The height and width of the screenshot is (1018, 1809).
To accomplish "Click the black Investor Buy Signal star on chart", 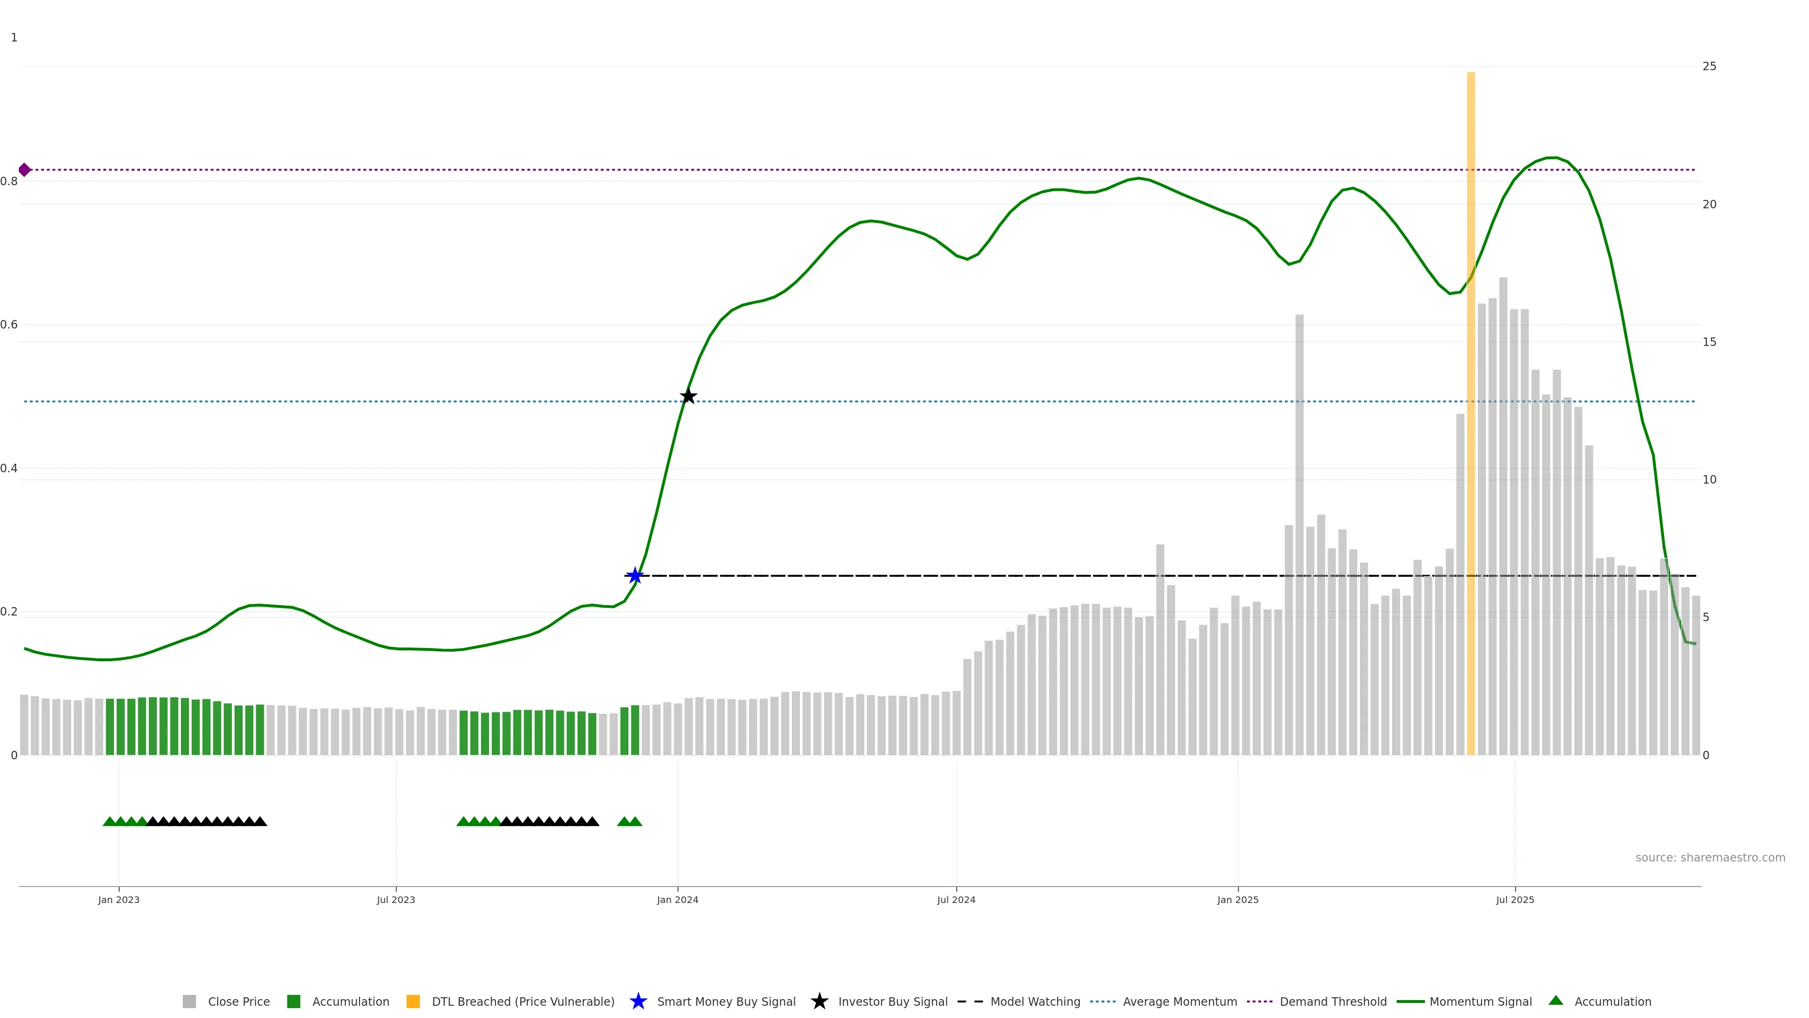I will click(x=688, y=396).
